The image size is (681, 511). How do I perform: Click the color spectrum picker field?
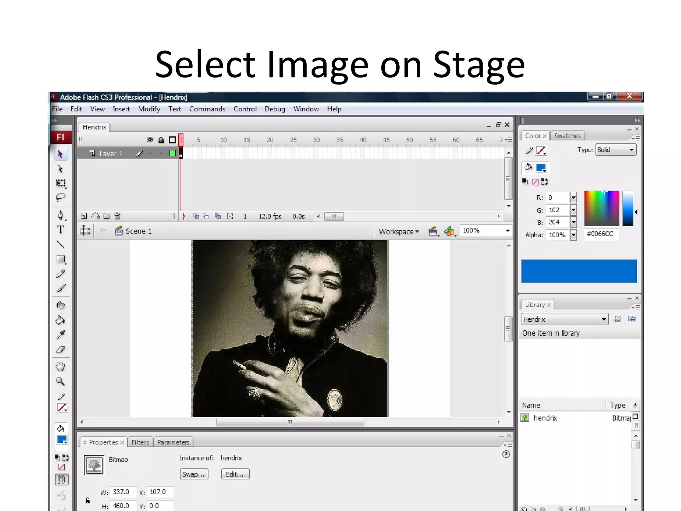pyautogui.click(x=602, y=209)
